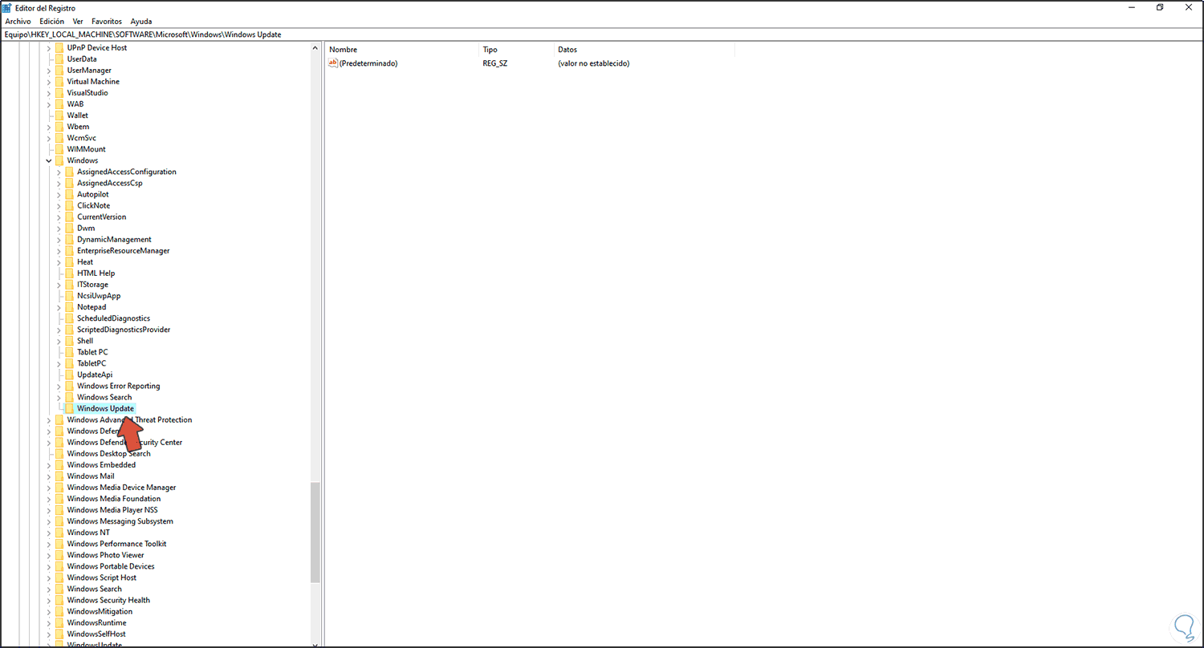This screenshot has width=1204, height=648.
Task: Click the string value icon beside (Predeterminado)
Action: [x=333, y=63]
